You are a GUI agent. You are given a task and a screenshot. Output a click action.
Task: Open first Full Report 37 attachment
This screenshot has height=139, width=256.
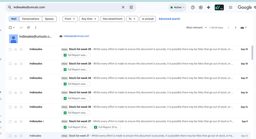point(76,127)
